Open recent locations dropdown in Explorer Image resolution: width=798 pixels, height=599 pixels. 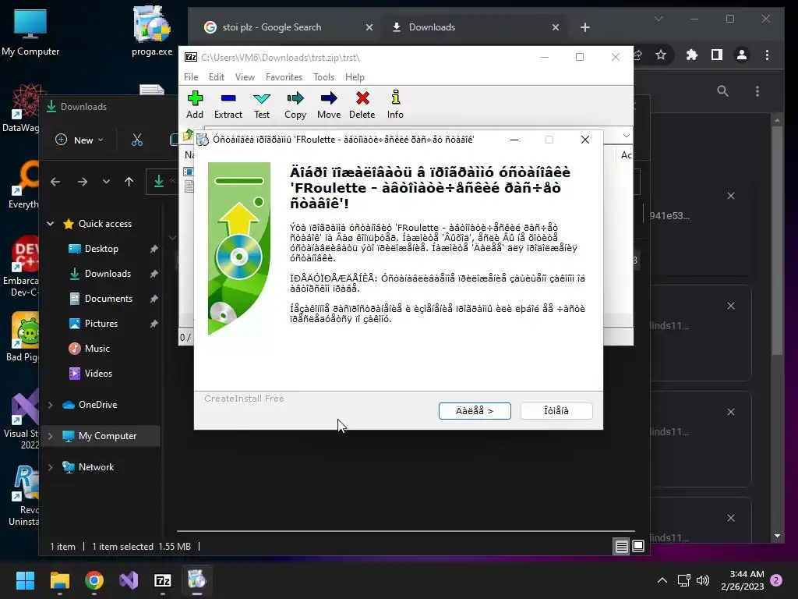106,182
